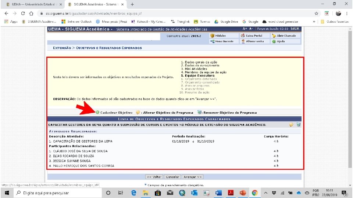Reload the current page
The image size is (353, 198).
pyautogui.click(x=23, y=14)
